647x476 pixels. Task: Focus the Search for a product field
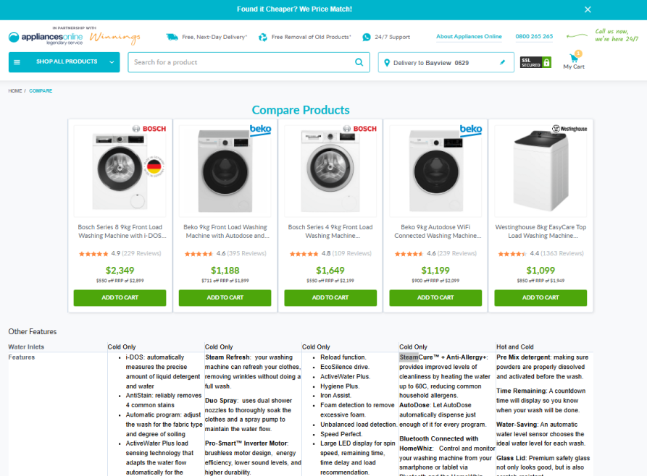(241, 62)
